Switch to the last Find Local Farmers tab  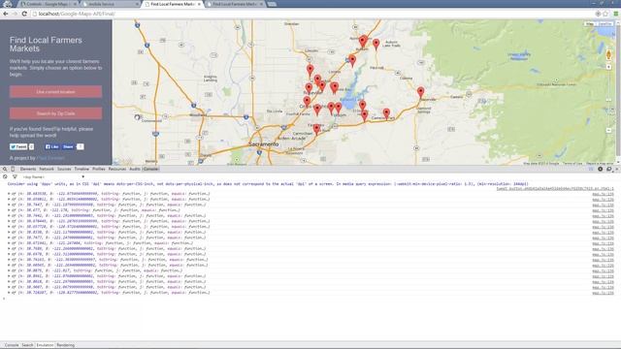pos(235,4)
